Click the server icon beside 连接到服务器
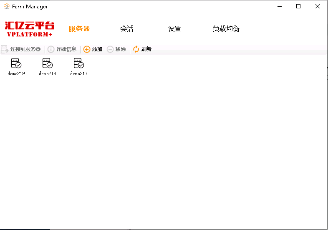The height and width of the screenshot is (230, 328). tap(5, 49)
